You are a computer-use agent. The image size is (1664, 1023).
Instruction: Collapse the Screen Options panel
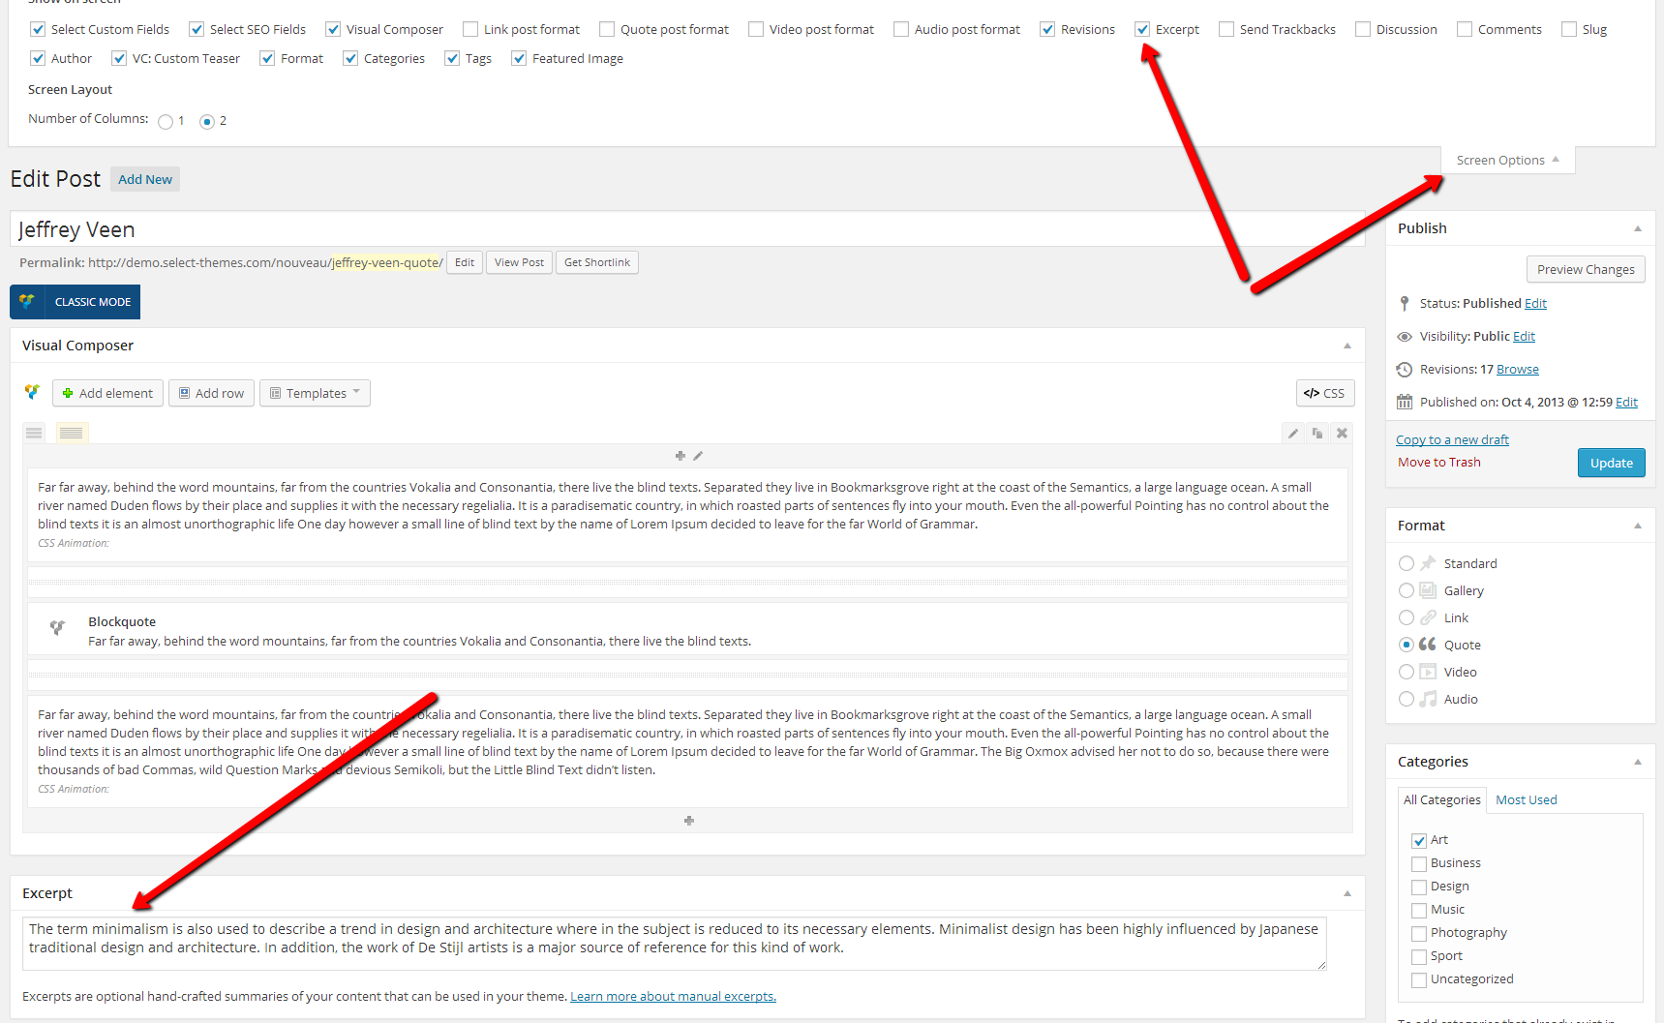[1507, 161]
